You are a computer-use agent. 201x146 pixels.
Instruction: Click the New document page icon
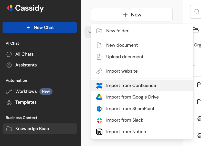[99, 45]
